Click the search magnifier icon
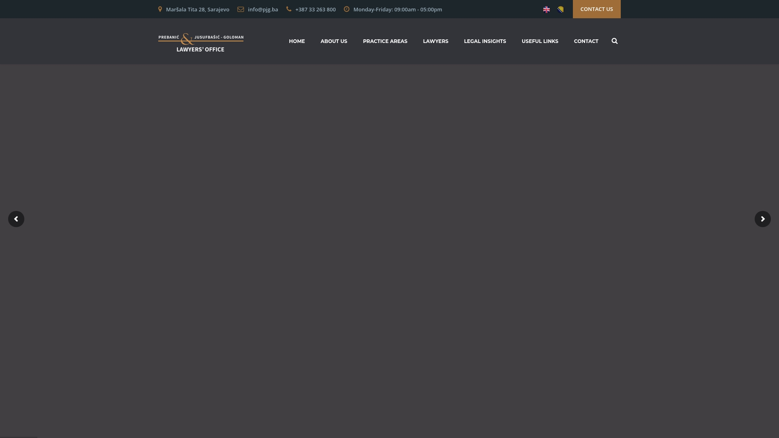779x438 pixels. click(x=614, y=41)
